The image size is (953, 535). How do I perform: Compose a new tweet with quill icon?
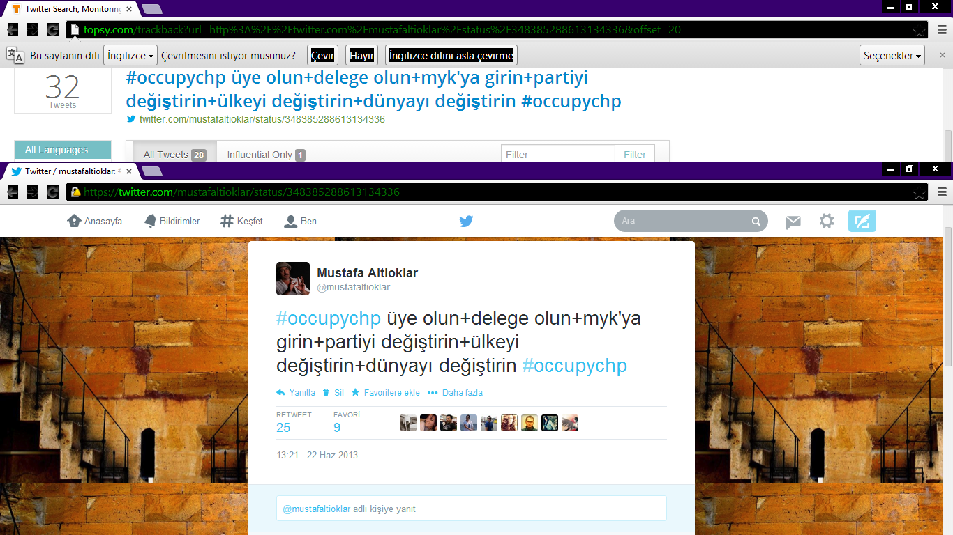[862, 221]
